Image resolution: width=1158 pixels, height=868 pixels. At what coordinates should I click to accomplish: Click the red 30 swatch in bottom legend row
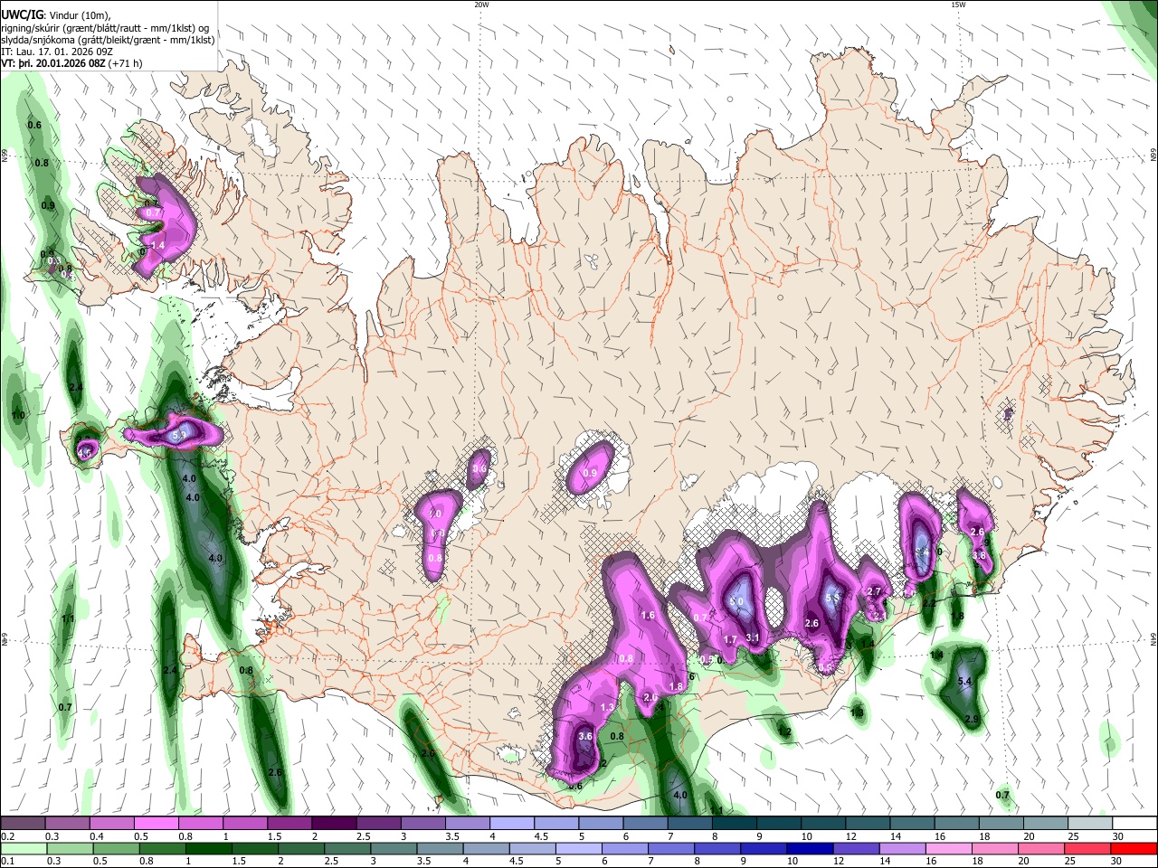pyautogui.click(x=1133, y=849)
